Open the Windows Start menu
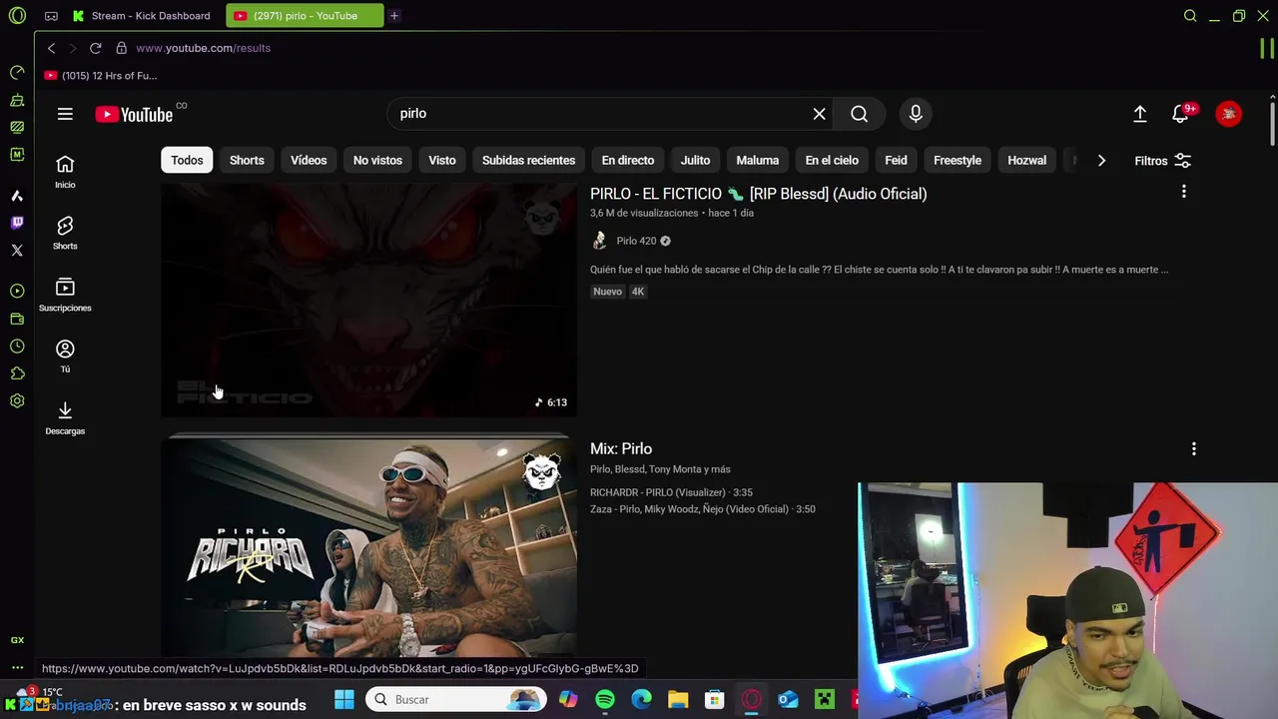The image size is (1278, 719). coord(343,700)
